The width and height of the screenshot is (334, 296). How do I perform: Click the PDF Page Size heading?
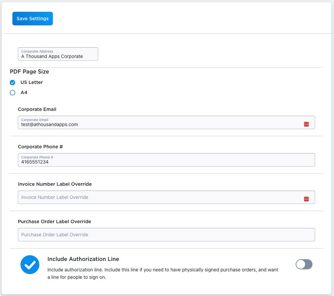point(29,71)
